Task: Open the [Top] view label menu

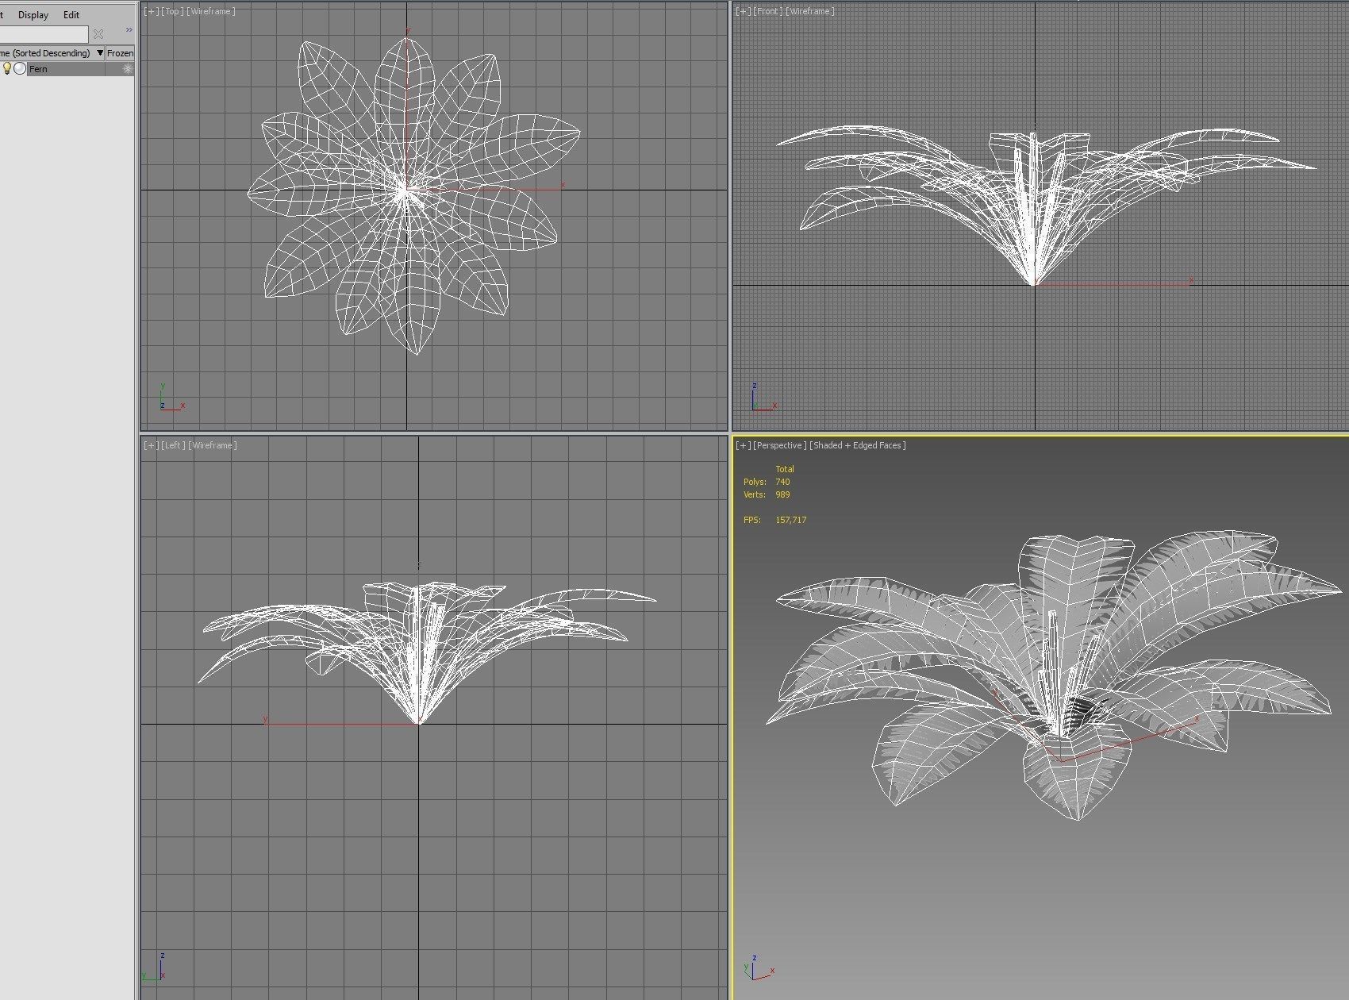Action: point(172,11)
